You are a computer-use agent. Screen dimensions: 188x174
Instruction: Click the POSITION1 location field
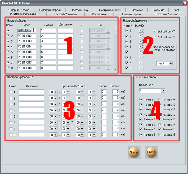27,30
